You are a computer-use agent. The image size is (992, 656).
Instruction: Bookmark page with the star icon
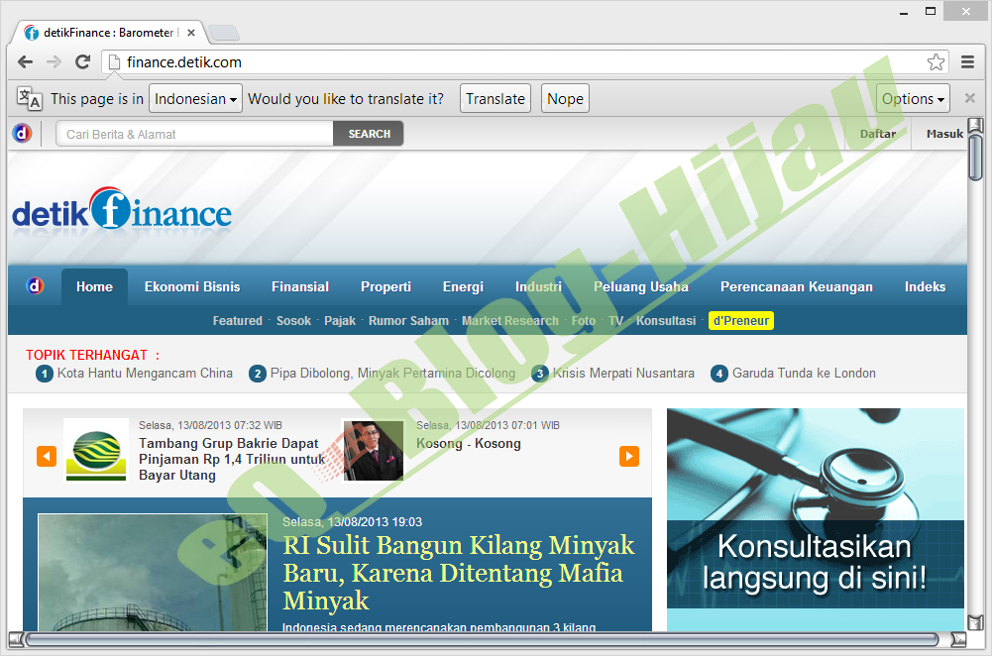(936, 62)
